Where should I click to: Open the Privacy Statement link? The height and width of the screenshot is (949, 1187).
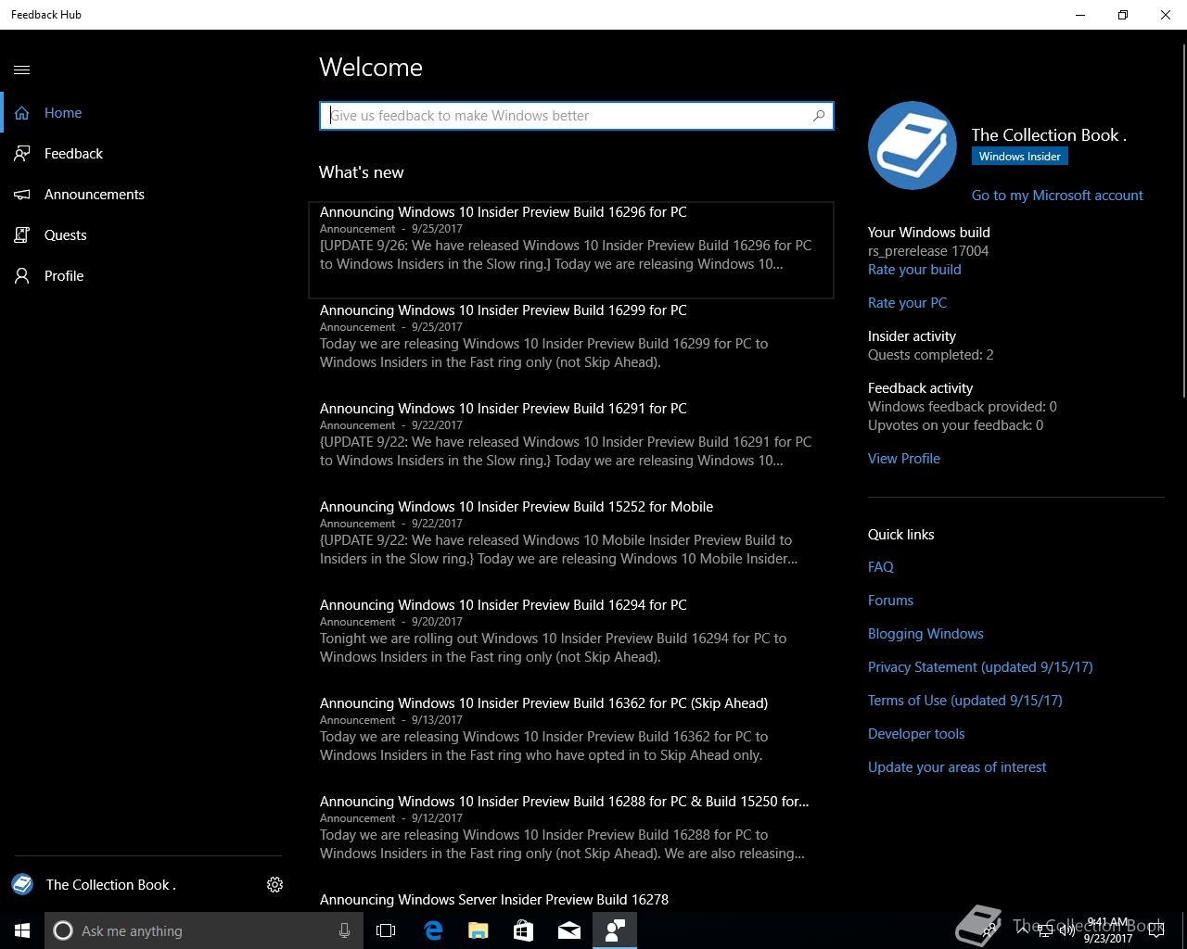980,667
